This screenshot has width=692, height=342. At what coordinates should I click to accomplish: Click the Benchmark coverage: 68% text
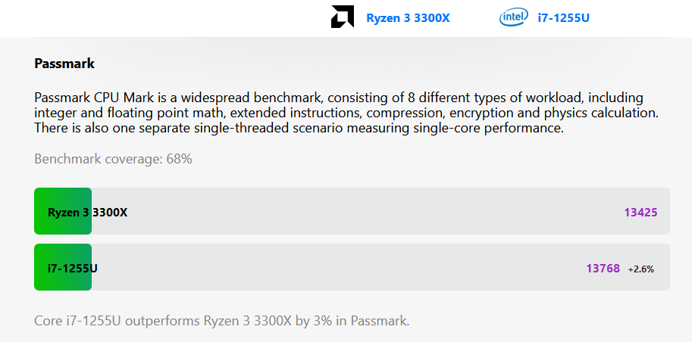[113, 159]
